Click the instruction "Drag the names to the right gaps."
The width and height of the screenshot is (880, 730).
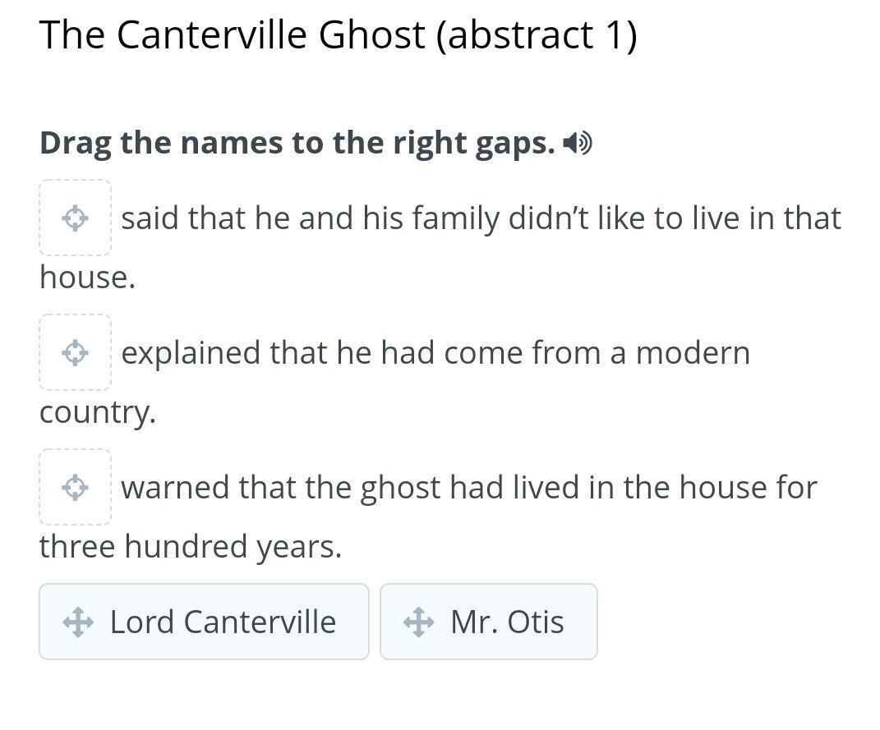(x=297, y=144)
